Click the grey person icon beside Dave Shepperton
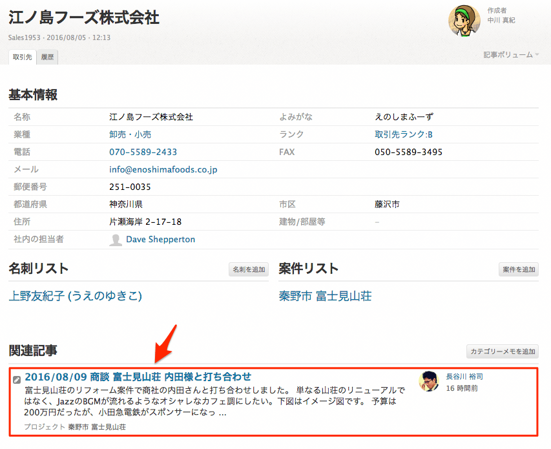The image size is (551, 449). (115, 240)
